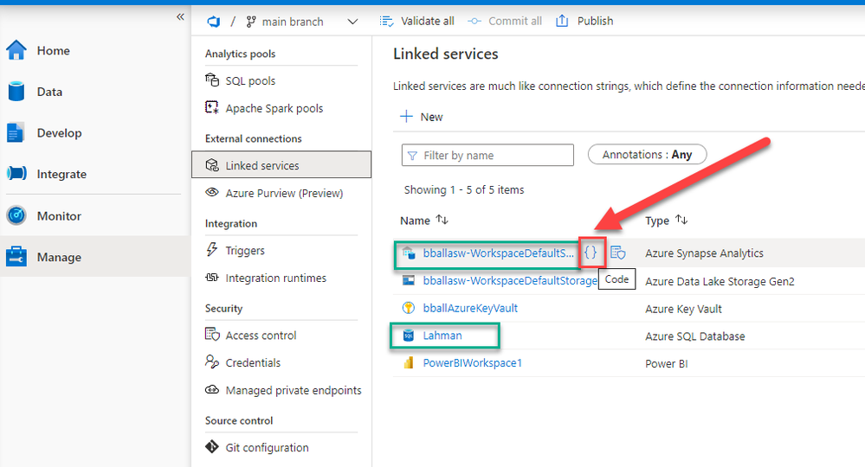Focus the Filter by name field
Viewport: 865px width, 467px height.
click(x=487, y=156)
